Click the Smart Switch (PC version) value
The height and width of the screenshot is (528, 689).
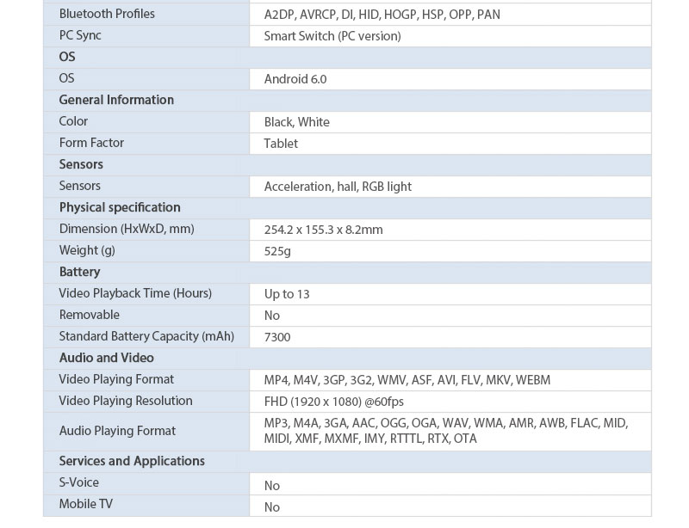click(x=332, y=36)
